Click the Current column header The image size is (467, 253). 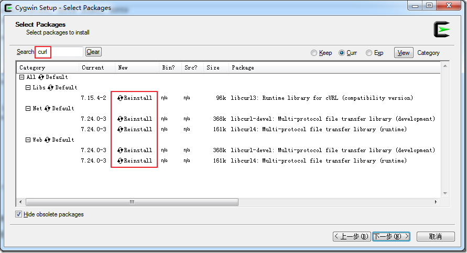[97, 68]
